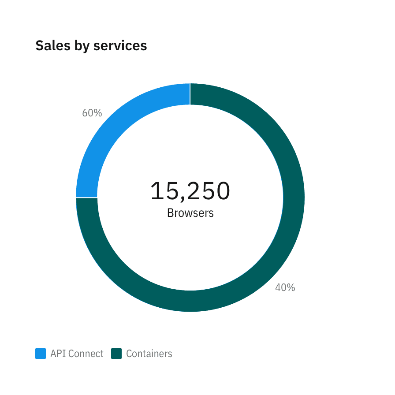Click the word "Sales" in the title
The width and height of the screenshot is (395, 395).
(49, 45)
